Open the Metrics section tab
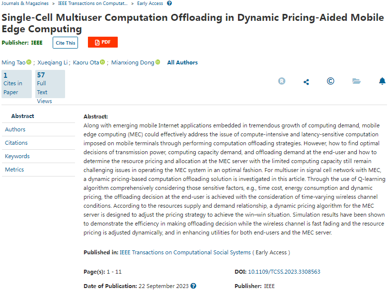The image size is (389, 293). (14, 170)
